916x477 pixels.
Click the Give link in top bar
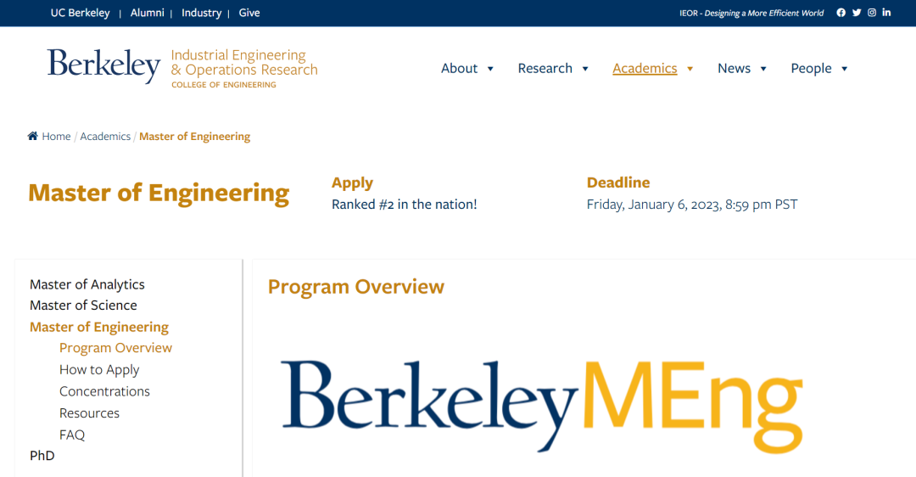coord(249,13)
